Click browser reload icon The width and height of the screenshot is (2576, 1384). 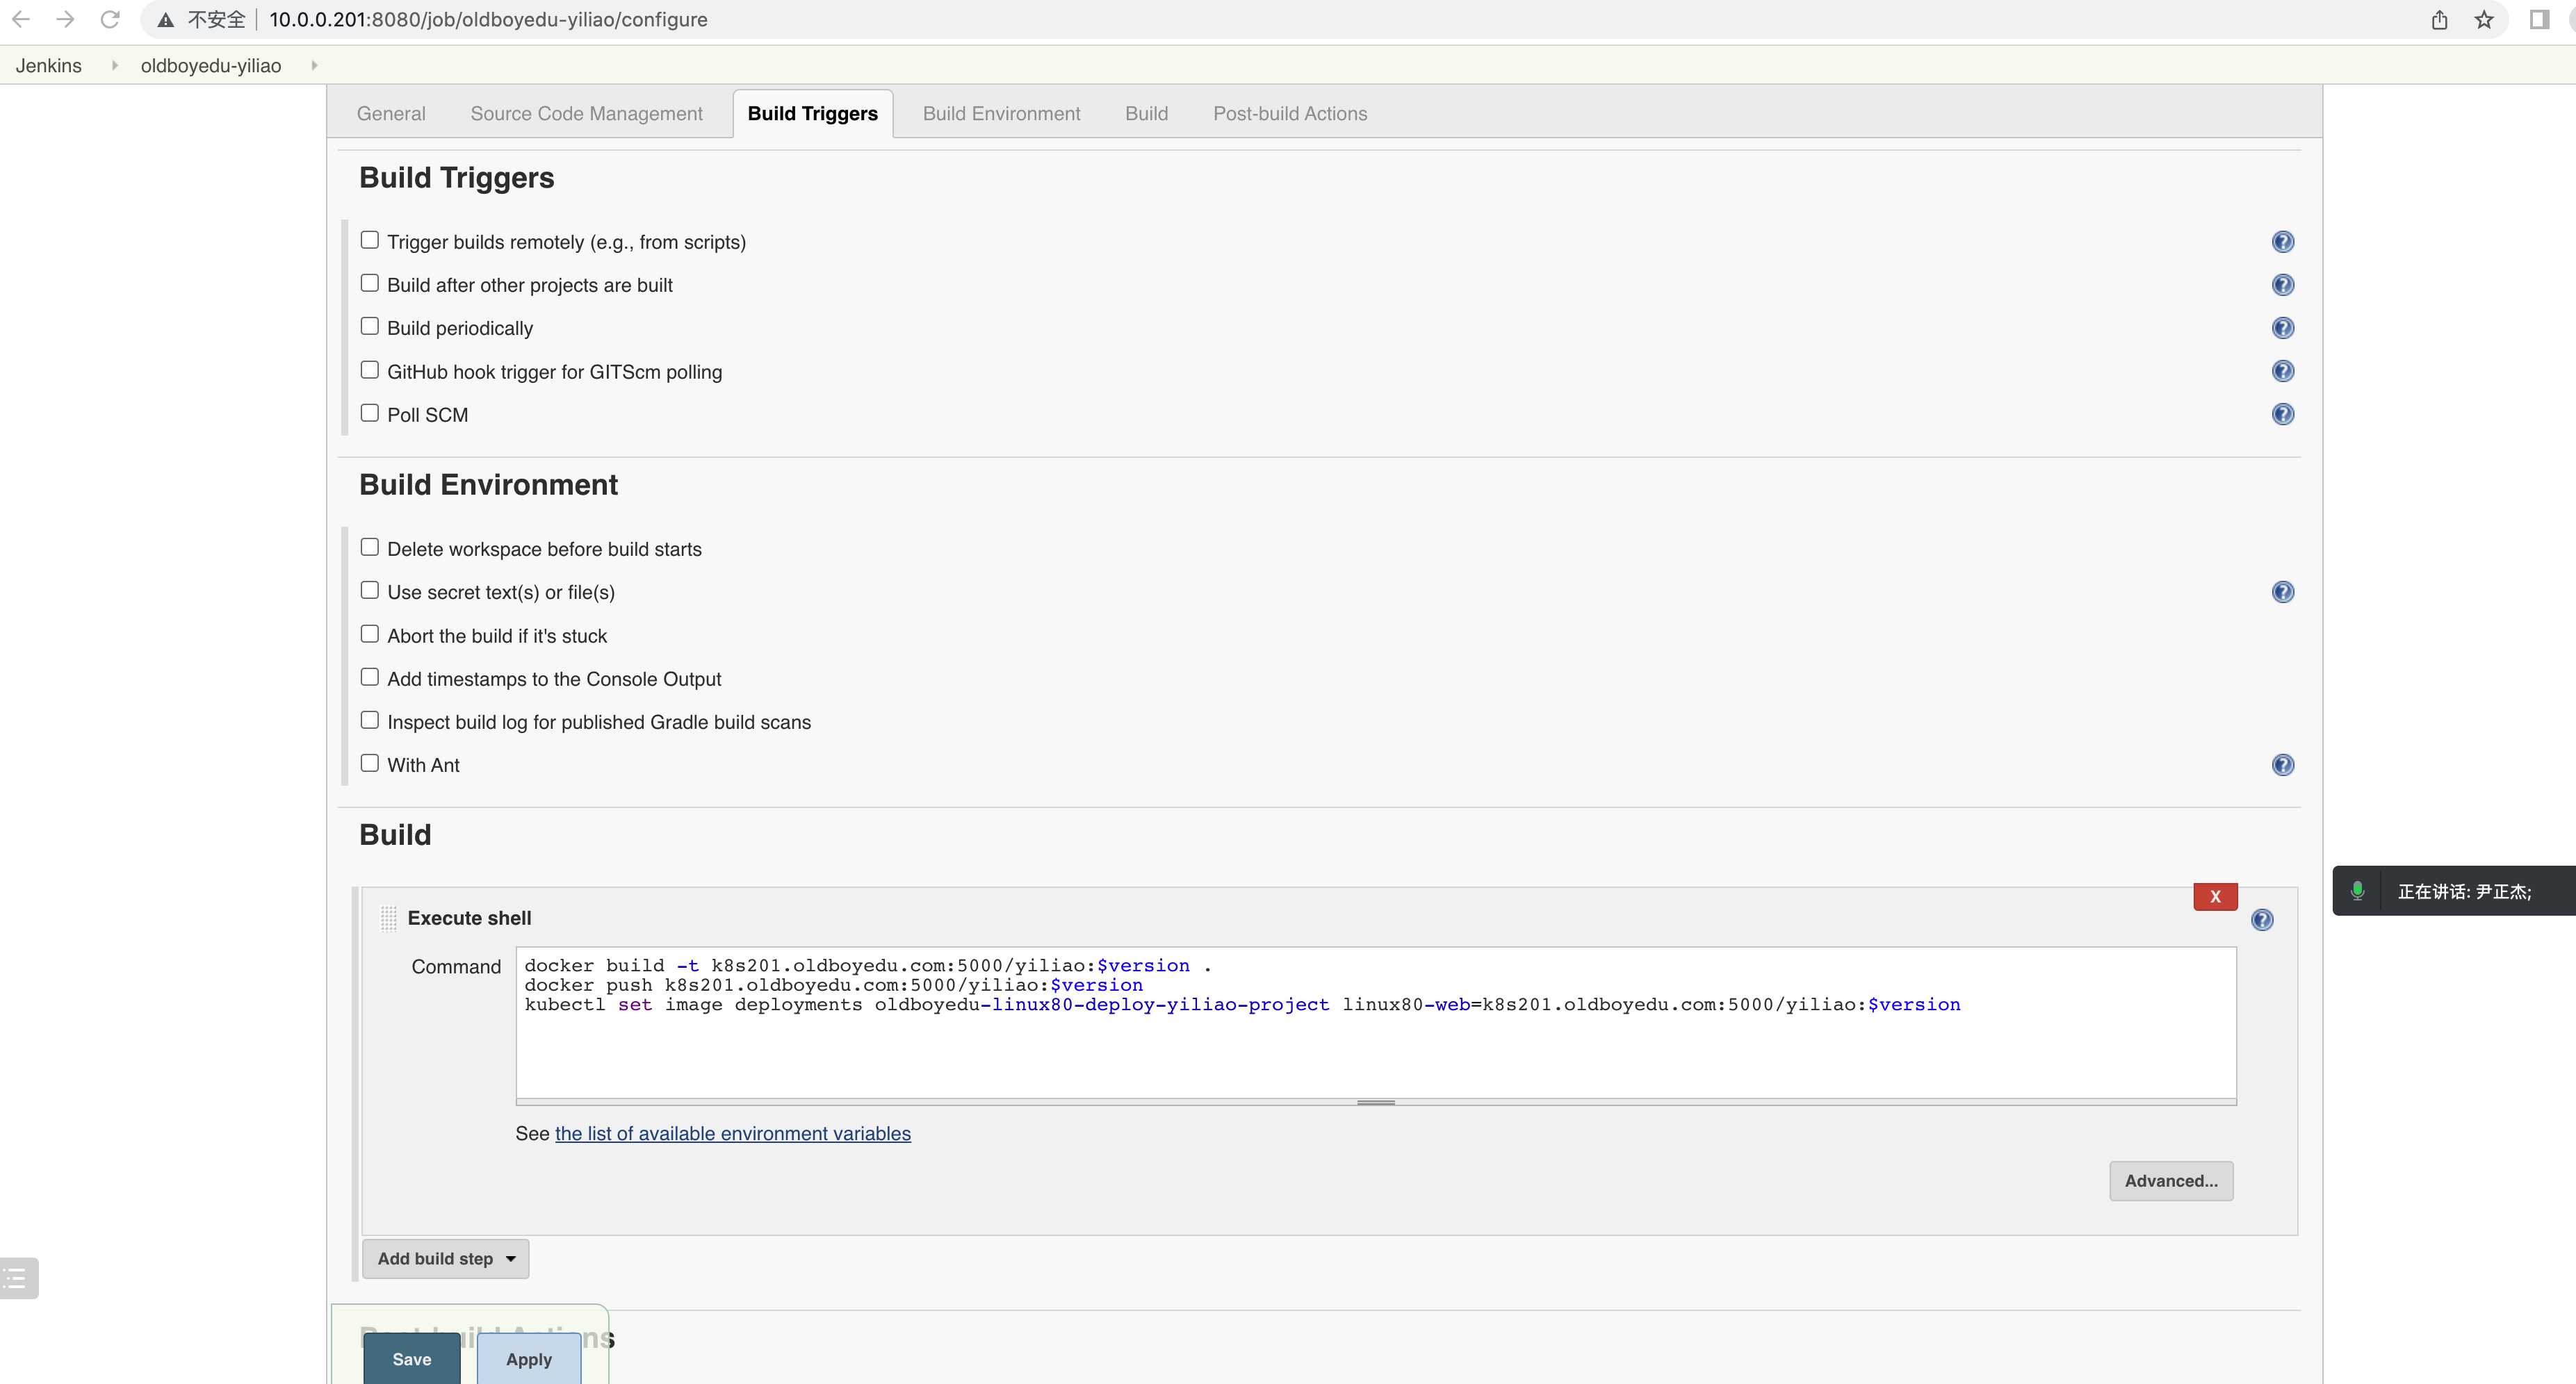pyautogui.click(x=110, y=20)
